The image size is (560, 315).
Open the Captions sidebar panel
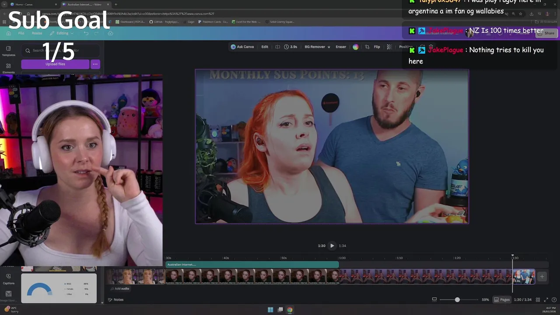[8, 279]
